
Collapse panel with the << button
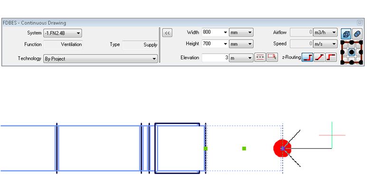167,33
